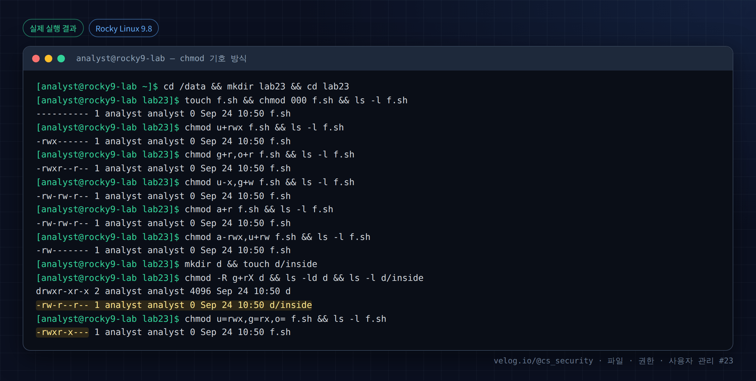
Task: Click the 'chmod g+r,o+r f.sh' command line
Action: (195, 155)
